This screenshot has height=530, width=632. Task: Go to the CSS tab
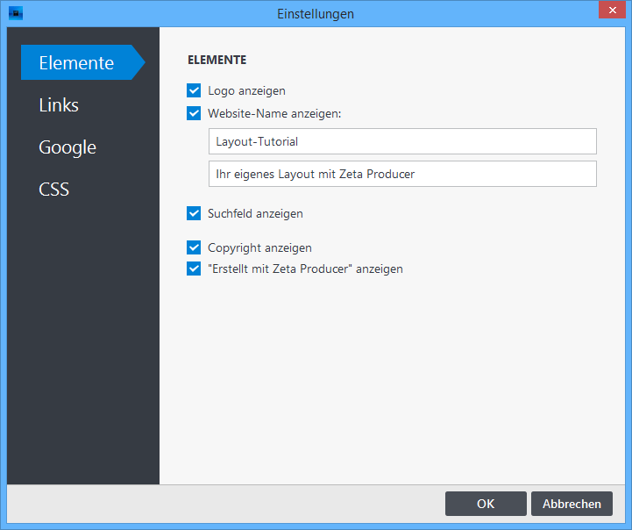[53, 190]
